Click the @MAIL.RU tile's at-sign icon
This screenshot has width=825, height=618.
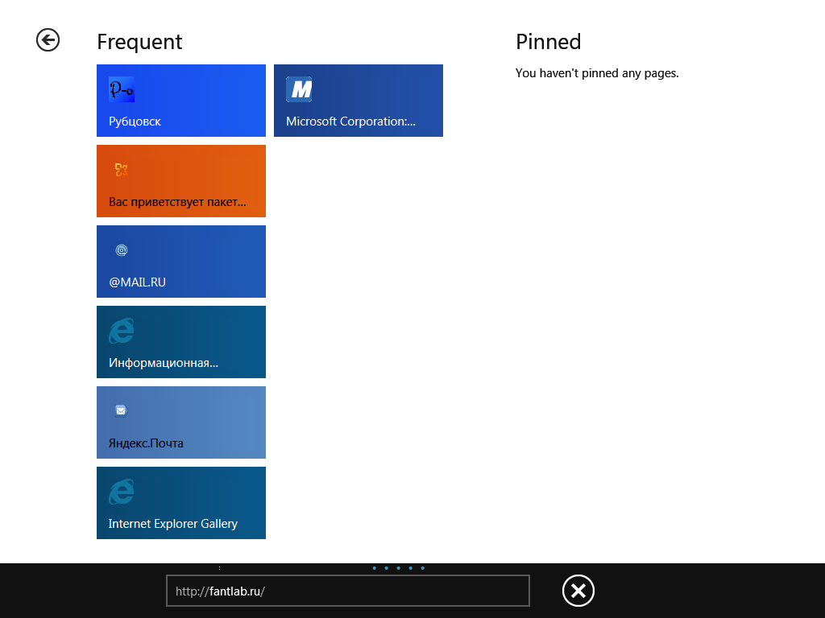pos(122,250)
